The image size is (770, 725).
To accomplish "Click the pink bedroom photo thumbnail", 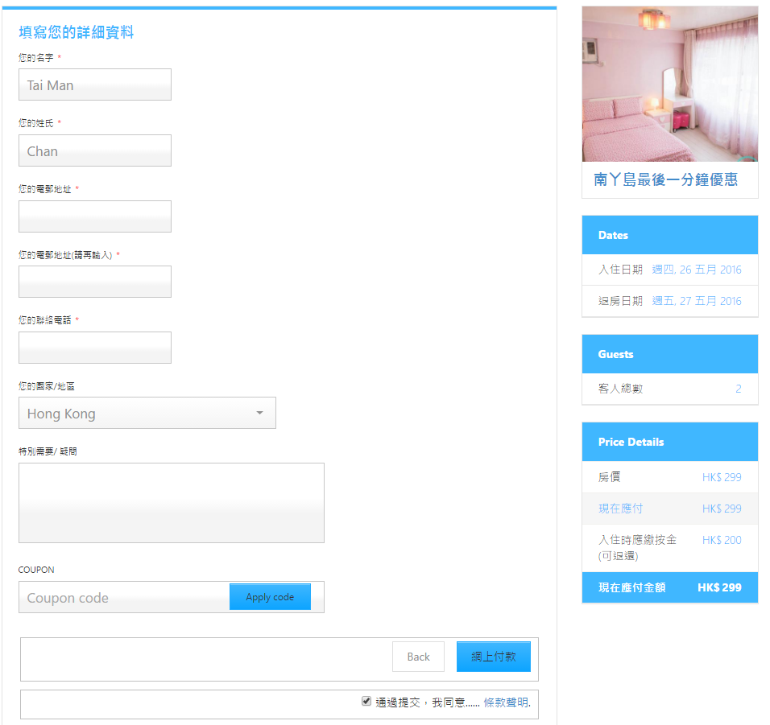I will click(x=669, y=84).
